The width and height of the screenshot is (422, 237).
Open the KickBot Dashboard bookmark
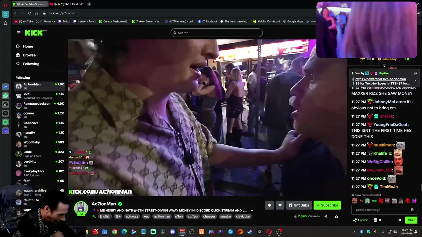tap(267, 21)
